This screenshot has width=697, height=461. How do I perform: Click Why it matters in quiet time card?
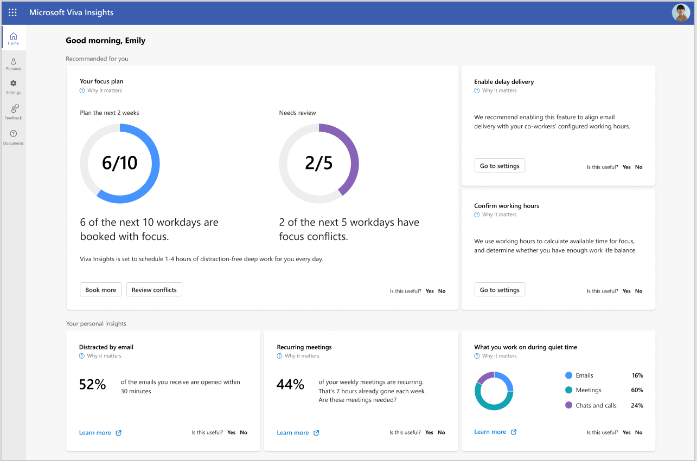[499, 356]
